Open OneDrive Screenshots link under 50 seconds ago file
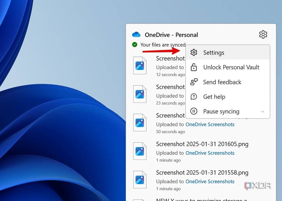 210,124
